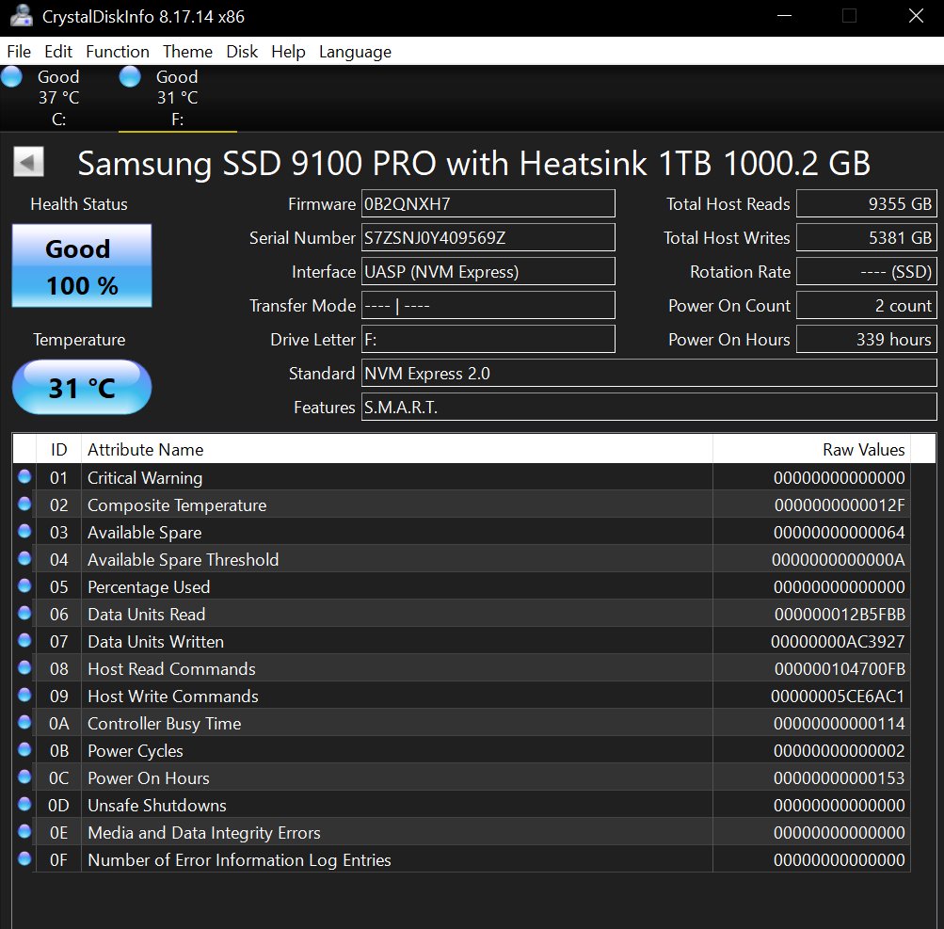Click the Power On Hours status dot
The width and height of the screenshot is (944, 929).
coord(24,777)
